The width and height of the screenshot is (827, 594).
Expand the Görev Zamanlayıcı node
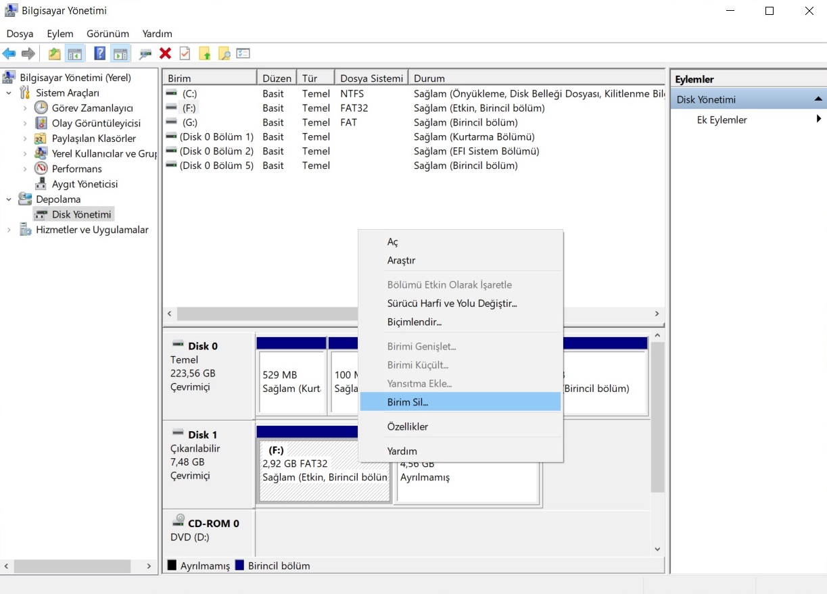25,107
